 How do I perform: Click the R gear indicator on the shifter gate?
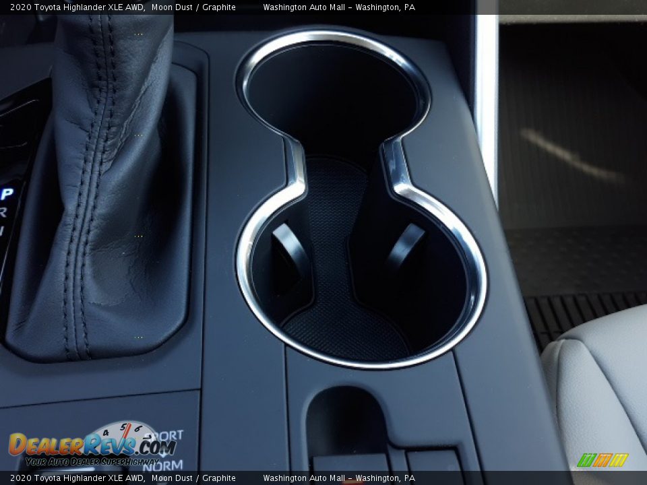(x=4, y=212)
